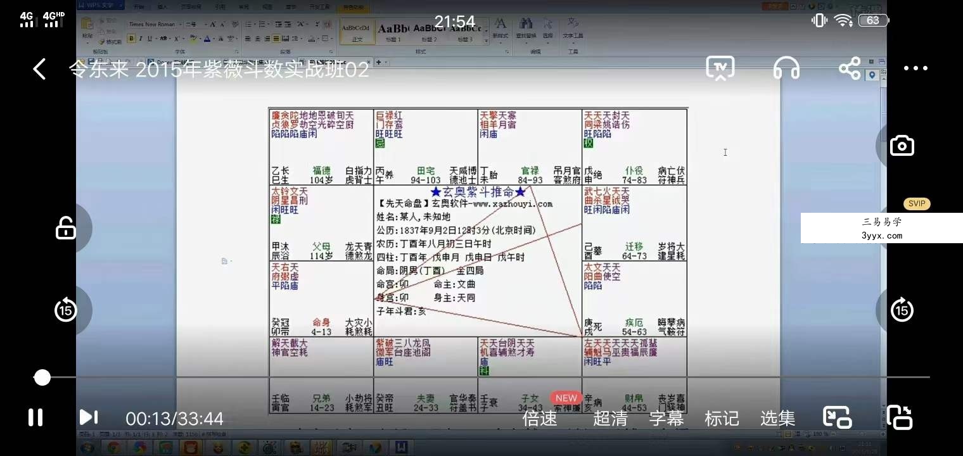
Task: Click the 粘贴 paste icon in WPS ribbon
Action: click(87, 29)
